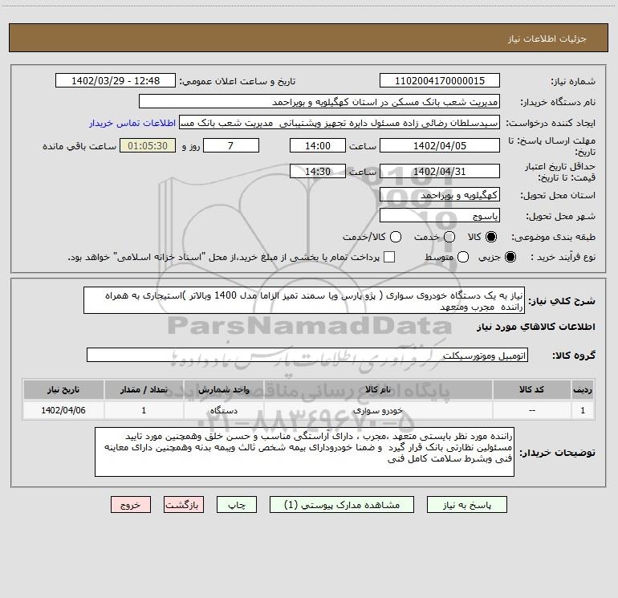Click the شرح کلی نیاز description box
Viewport: 618px width, 598px height.
[x=304, y=300]
